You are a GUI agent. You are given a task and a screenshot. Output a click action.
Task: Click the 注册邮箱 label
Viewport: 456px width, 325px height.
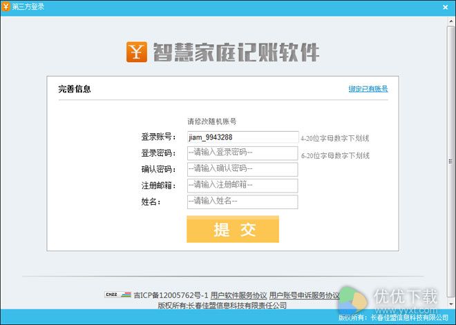click(158, 186)
